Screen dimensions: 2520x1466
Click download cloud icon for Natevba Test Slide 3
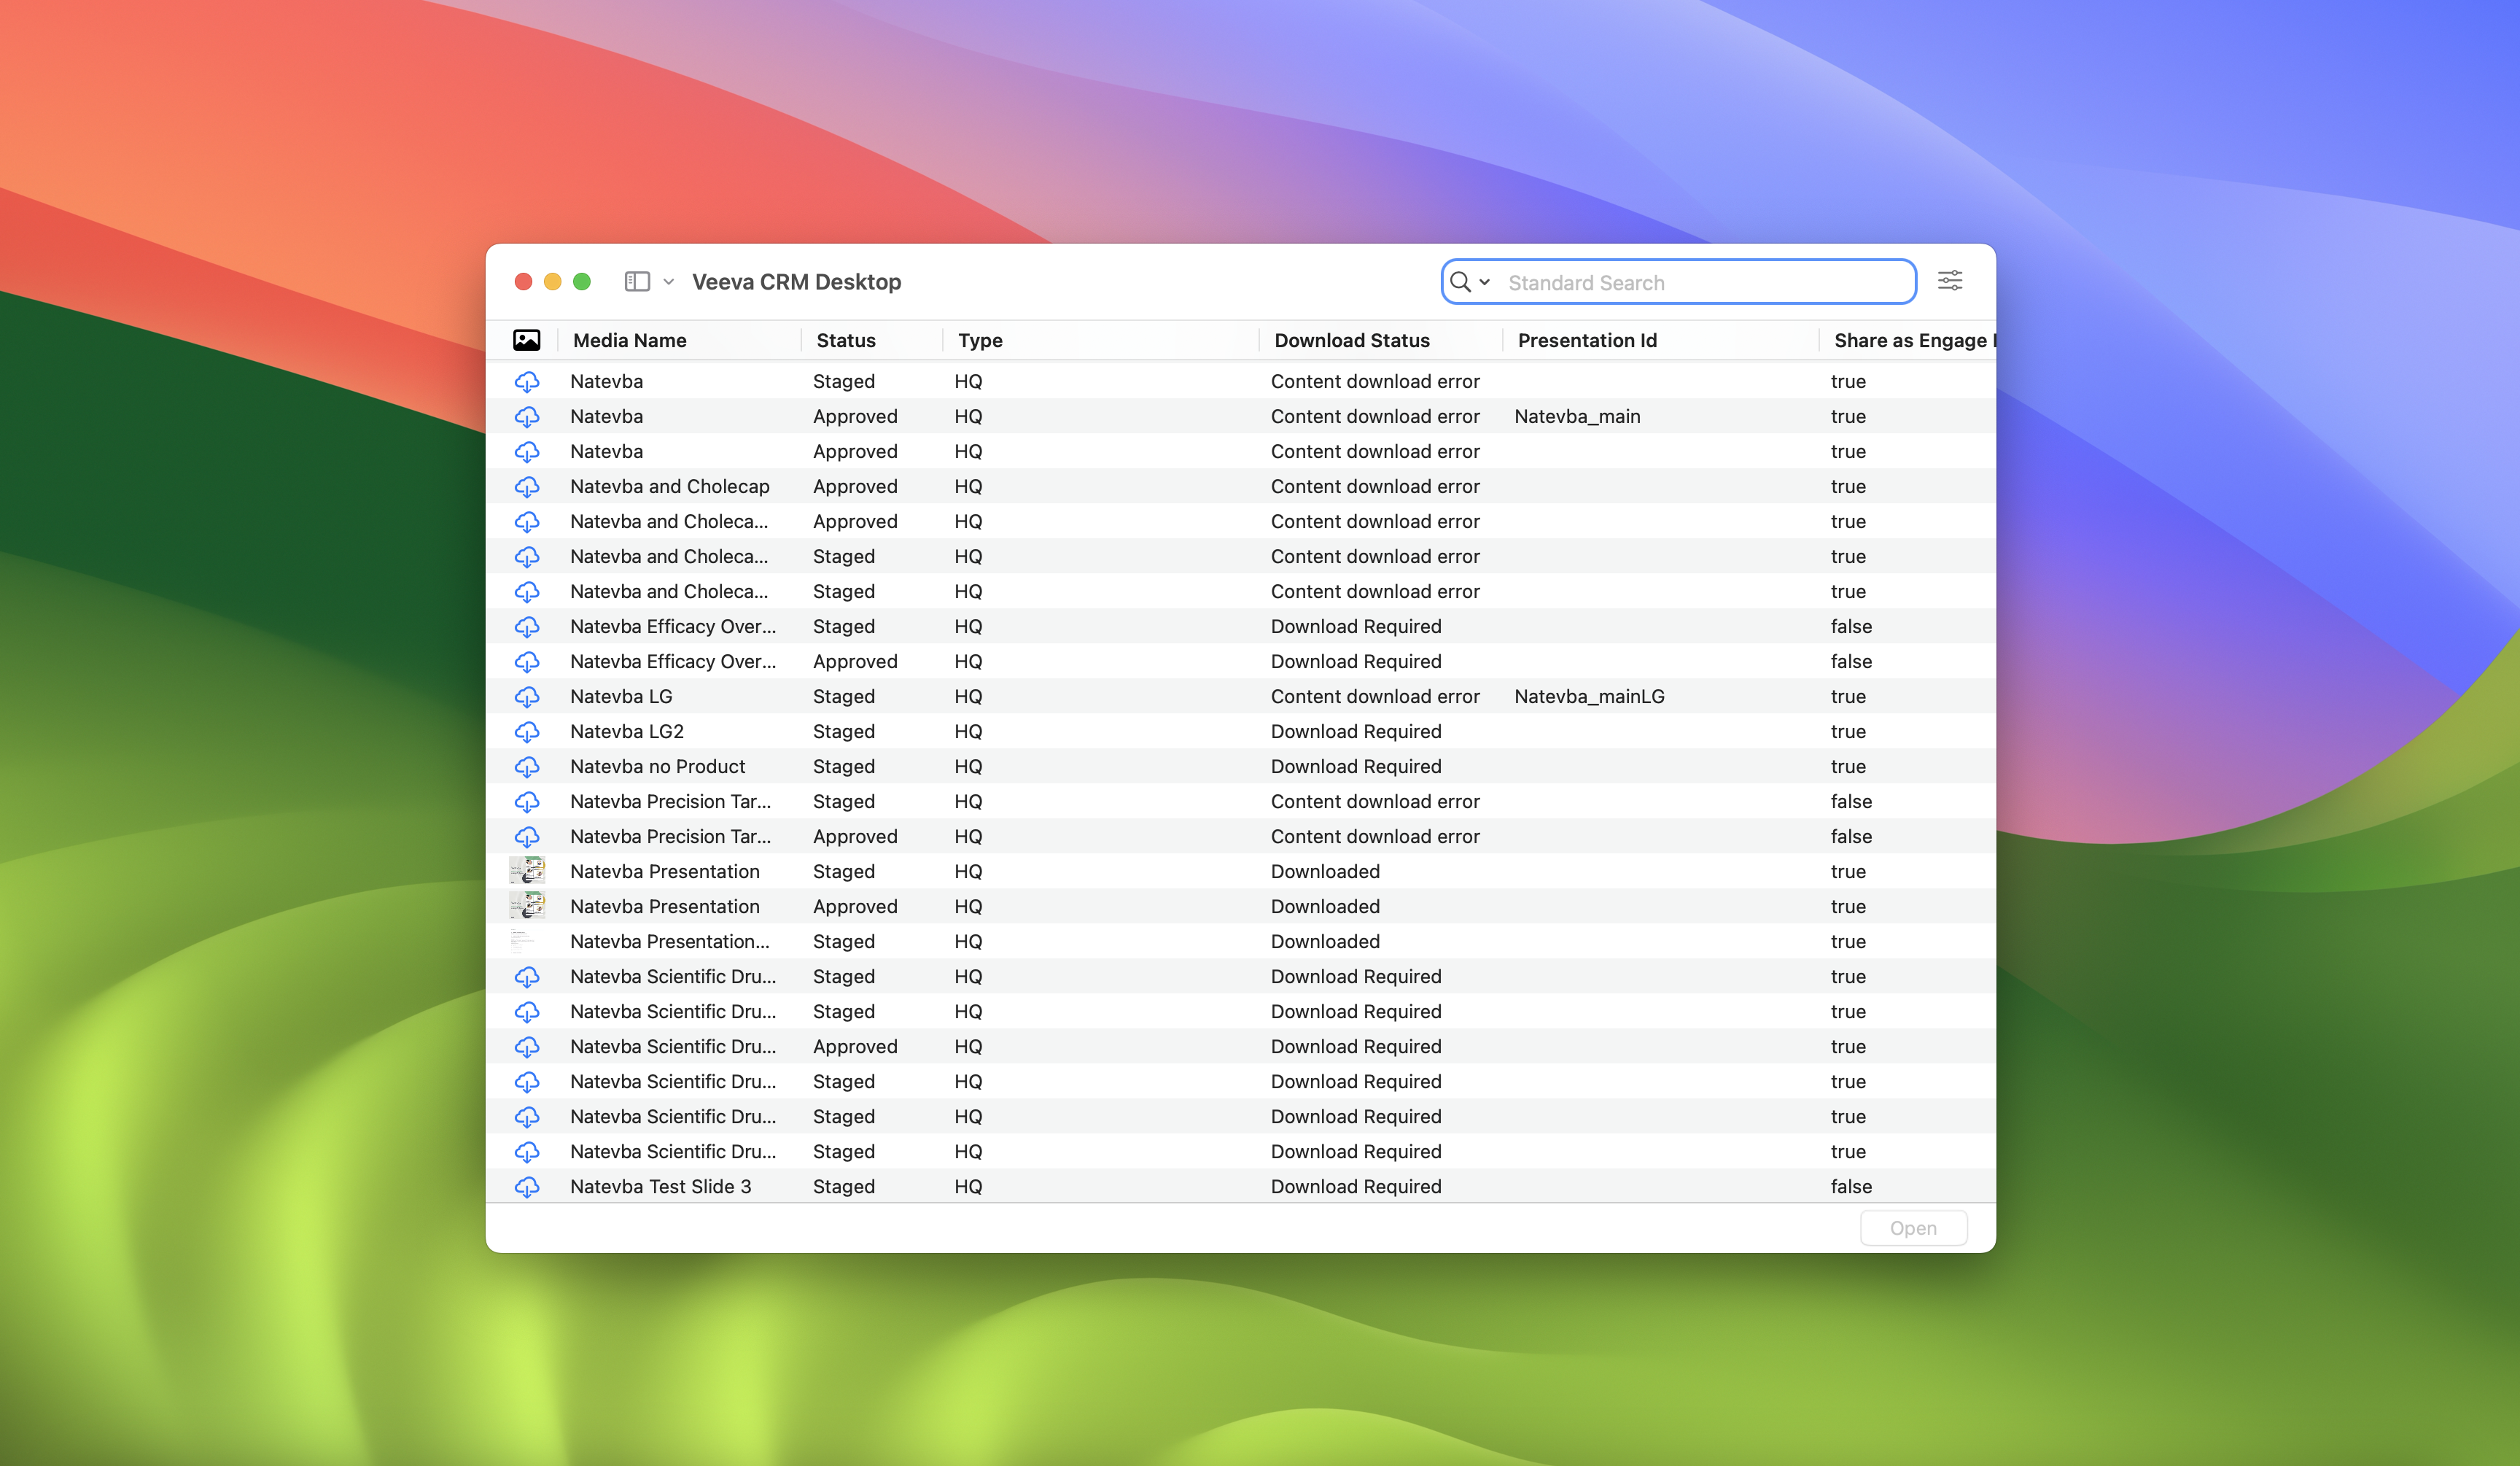(x=527, y=1186)
